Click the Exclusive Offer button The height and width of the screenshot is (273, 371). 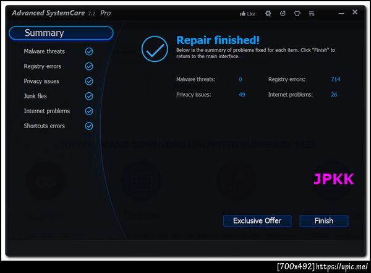pyautogui.click(x=257, y=221)
